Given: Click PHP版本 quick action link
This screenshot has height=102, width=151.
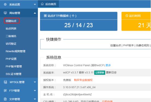Looking at the screenshot, I should (x=128, y=45).
